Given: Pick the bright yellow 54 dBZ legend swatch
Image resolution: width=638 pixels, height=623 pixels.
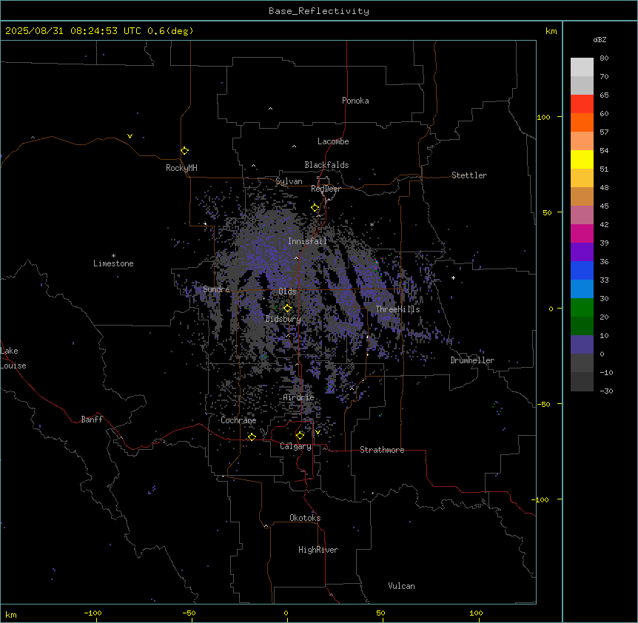Looking at the screenshot, I should [582, 159].
